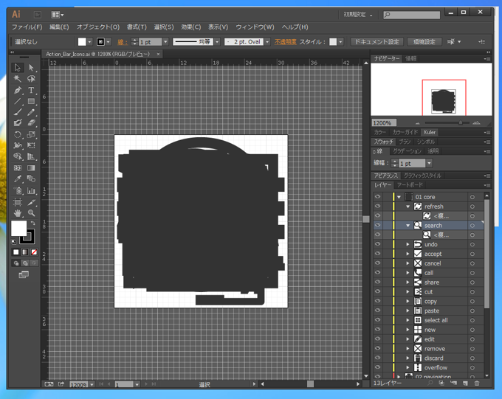502x399 pixels.
Task: Select the Zoom tool
Action: pos(31,213)
